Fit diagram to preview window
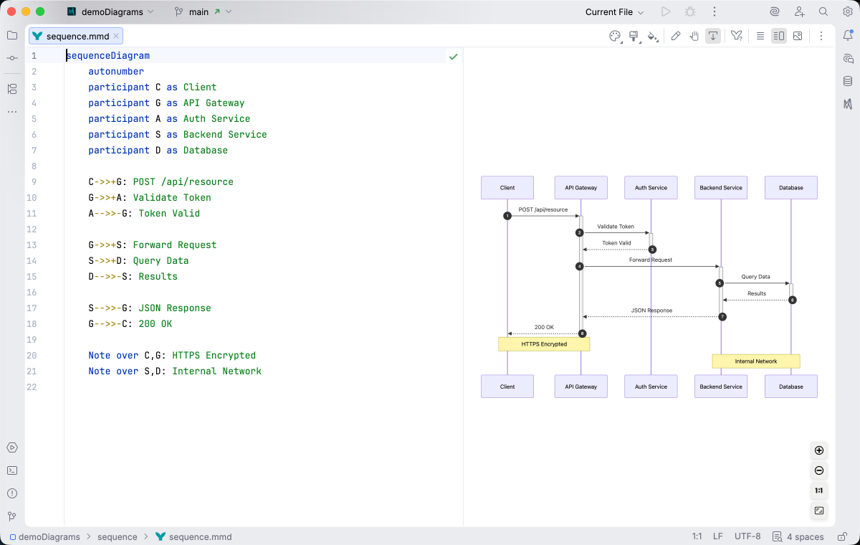The image size is (860, 545). [x=819, y=511]
